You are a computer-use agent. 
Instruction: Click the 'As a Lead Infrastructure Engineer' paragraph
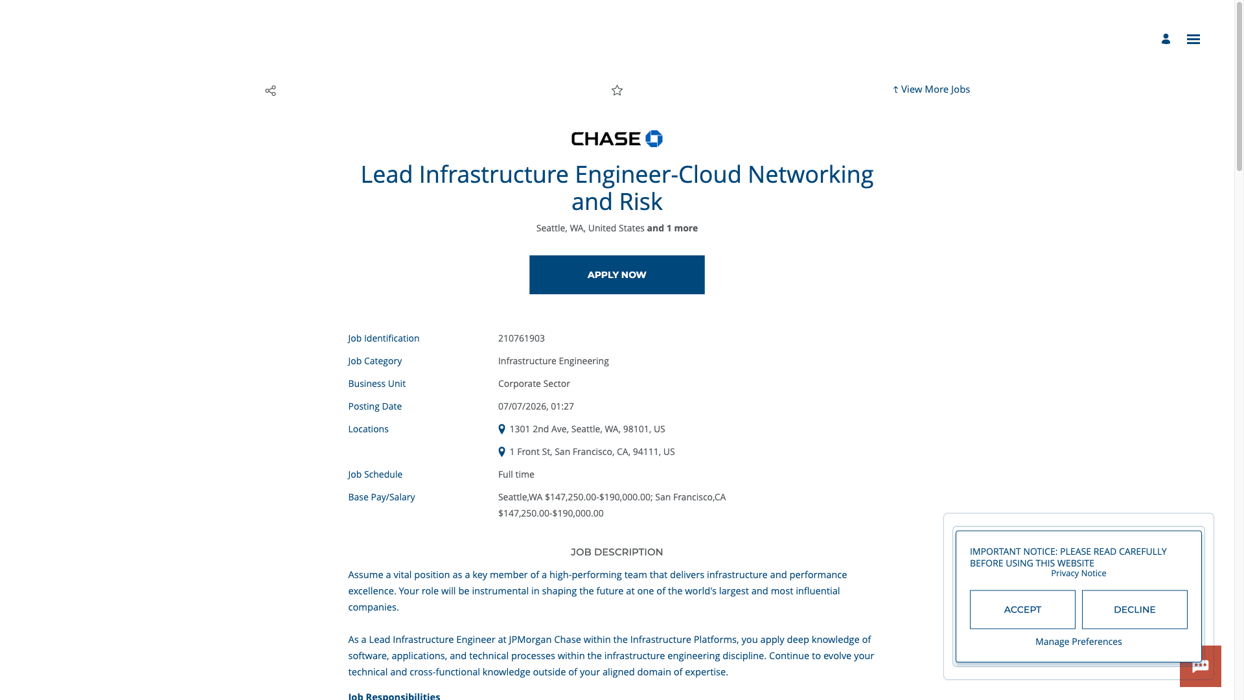pos(611,656)
